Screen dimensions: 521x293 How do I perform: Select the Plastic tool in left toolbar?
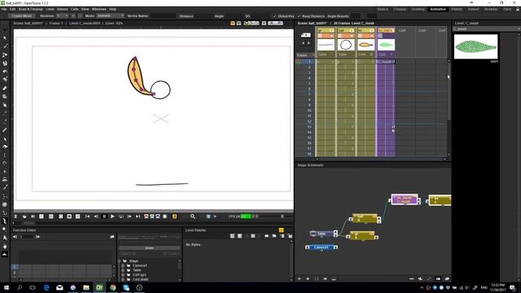click(5, 221)
